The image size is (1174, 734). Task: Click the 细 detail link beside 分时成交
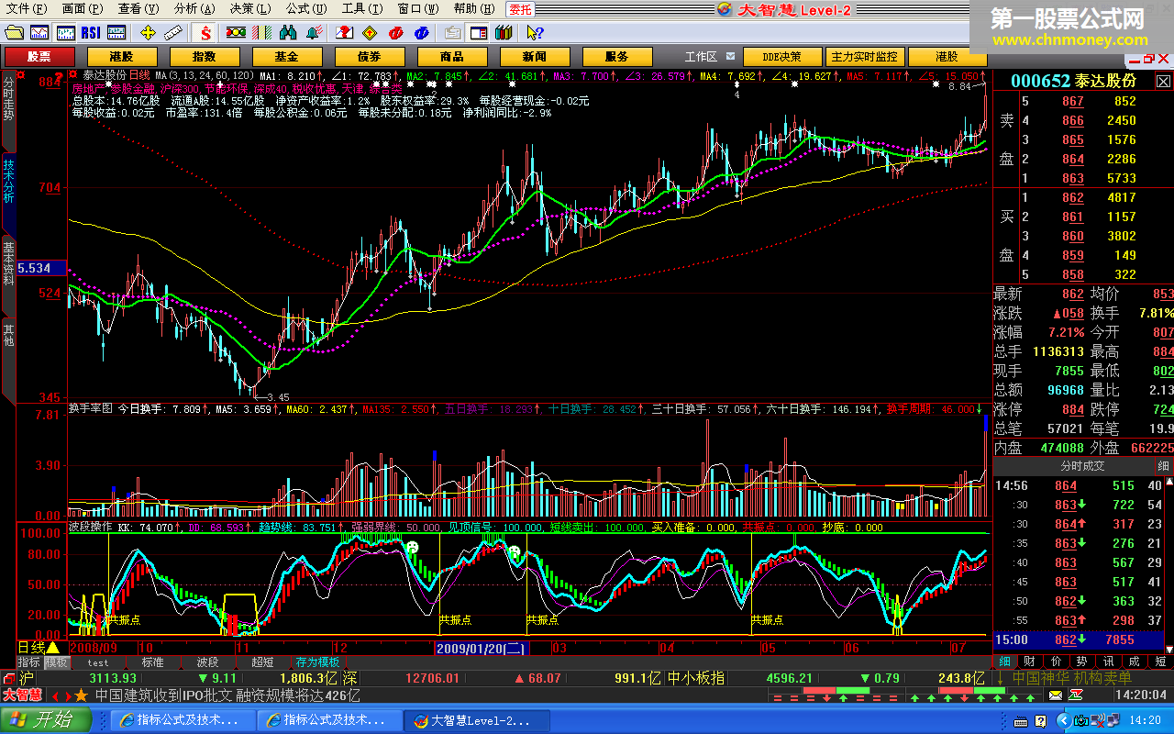(1162, 466)
